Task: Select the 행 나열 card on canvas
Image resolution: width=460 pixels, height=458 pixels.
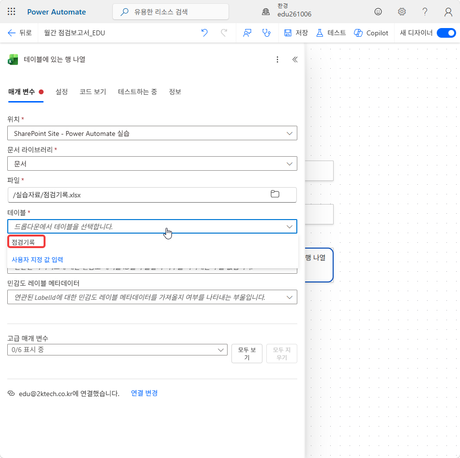Action: click(x=319, y=265)
